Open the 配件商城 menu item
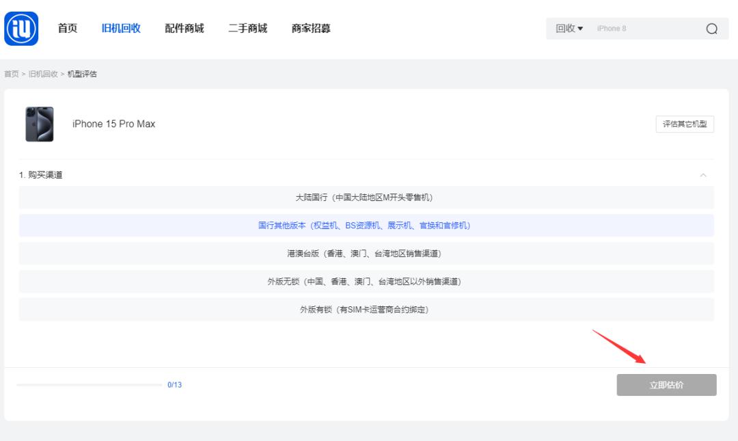 pyautogui.click(x=183, y=28)
